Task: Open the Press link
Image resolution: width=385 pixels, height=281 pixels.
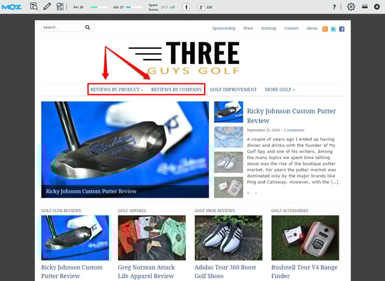Action: point(249,28)
